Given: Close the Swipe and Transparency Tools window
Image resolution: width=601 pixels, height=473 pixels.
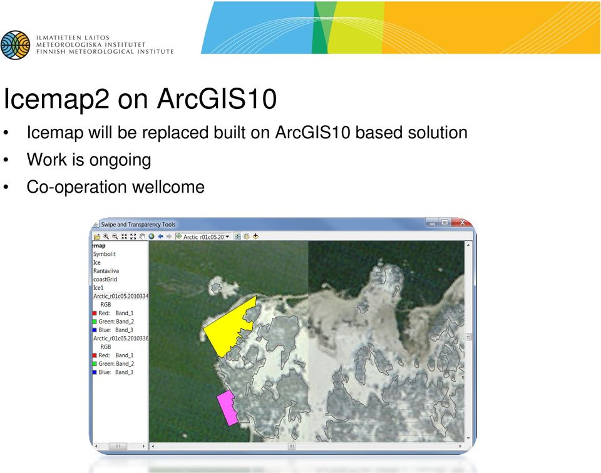Looking at the screenshot, I should (462, 223).
